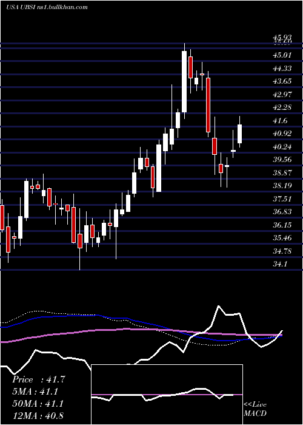Click the 37.51 price axis label
Viewport: 303px width, 425px height.
(282, 199)
